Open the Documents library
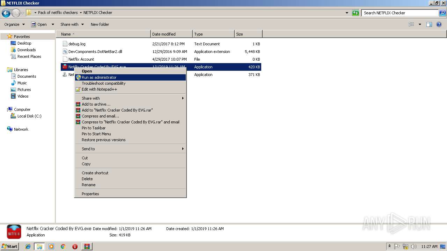 pyautogui.click(x=27, y=76)
